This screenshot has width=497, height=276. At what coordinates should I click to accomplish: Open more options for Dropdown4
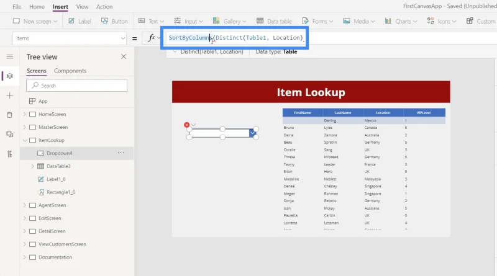point(121,153)
